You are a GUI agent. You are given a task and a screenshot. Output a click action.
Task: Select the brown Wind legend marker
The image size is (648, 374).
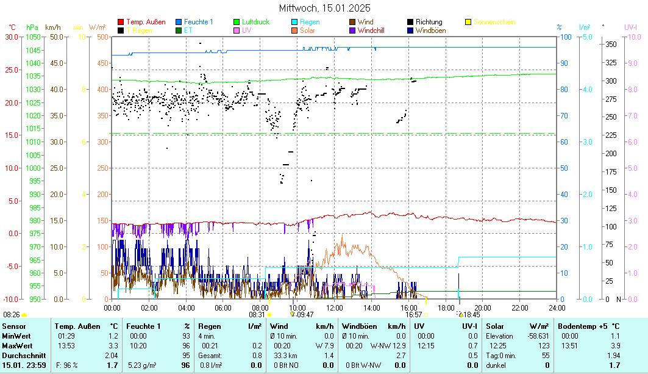[x=353, y=23]
